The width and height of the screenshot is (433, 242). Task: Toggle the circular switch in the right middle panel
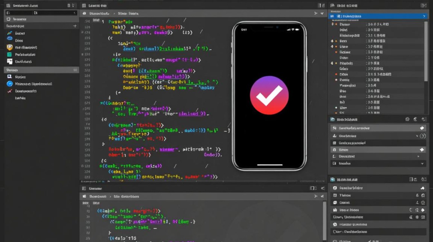(x=423, y=136)
